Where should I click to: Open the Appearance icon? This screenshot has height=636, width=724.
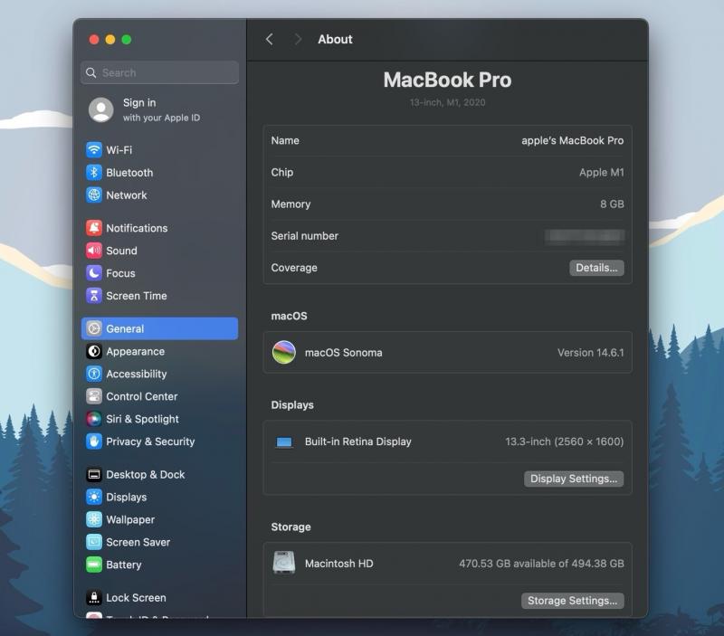(x=94, y=351)
